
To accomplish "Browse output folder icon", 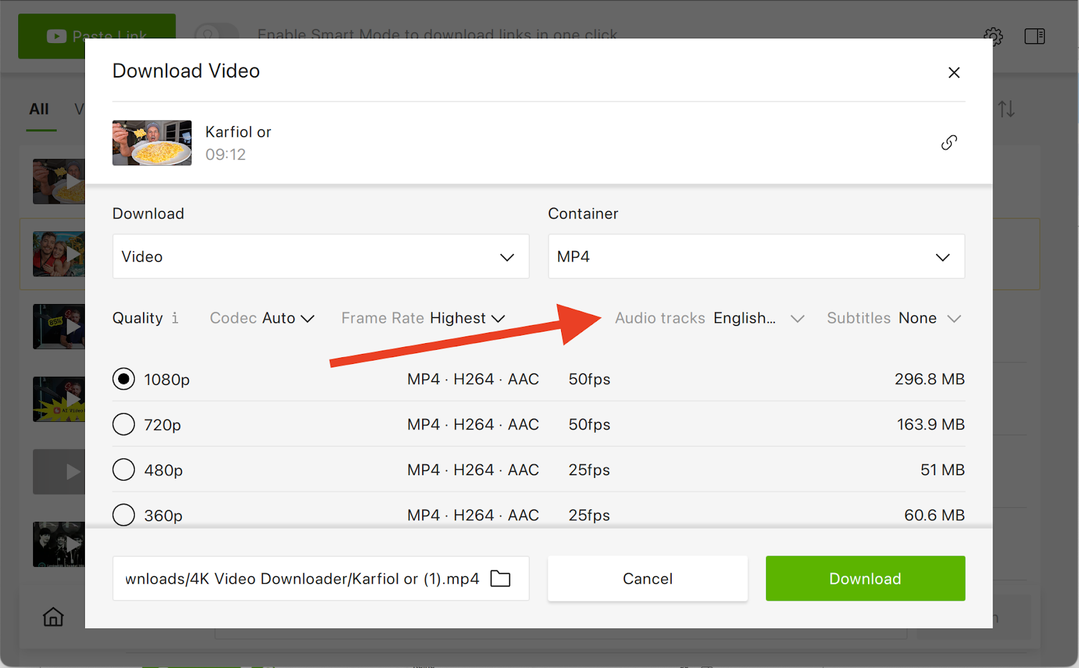I will [500, 578].
